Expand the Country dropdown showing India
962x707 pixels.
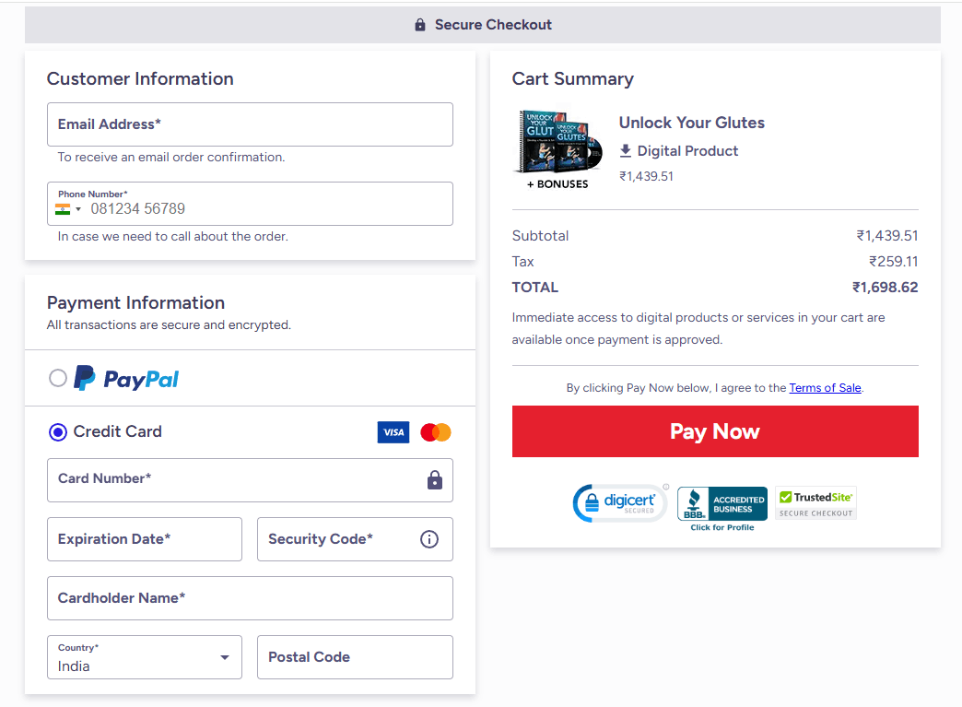click(x=145, y=657)
